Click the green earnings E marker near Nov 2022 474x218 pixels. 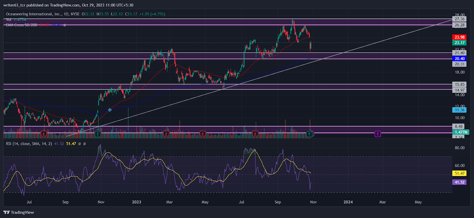click(98, 134)
